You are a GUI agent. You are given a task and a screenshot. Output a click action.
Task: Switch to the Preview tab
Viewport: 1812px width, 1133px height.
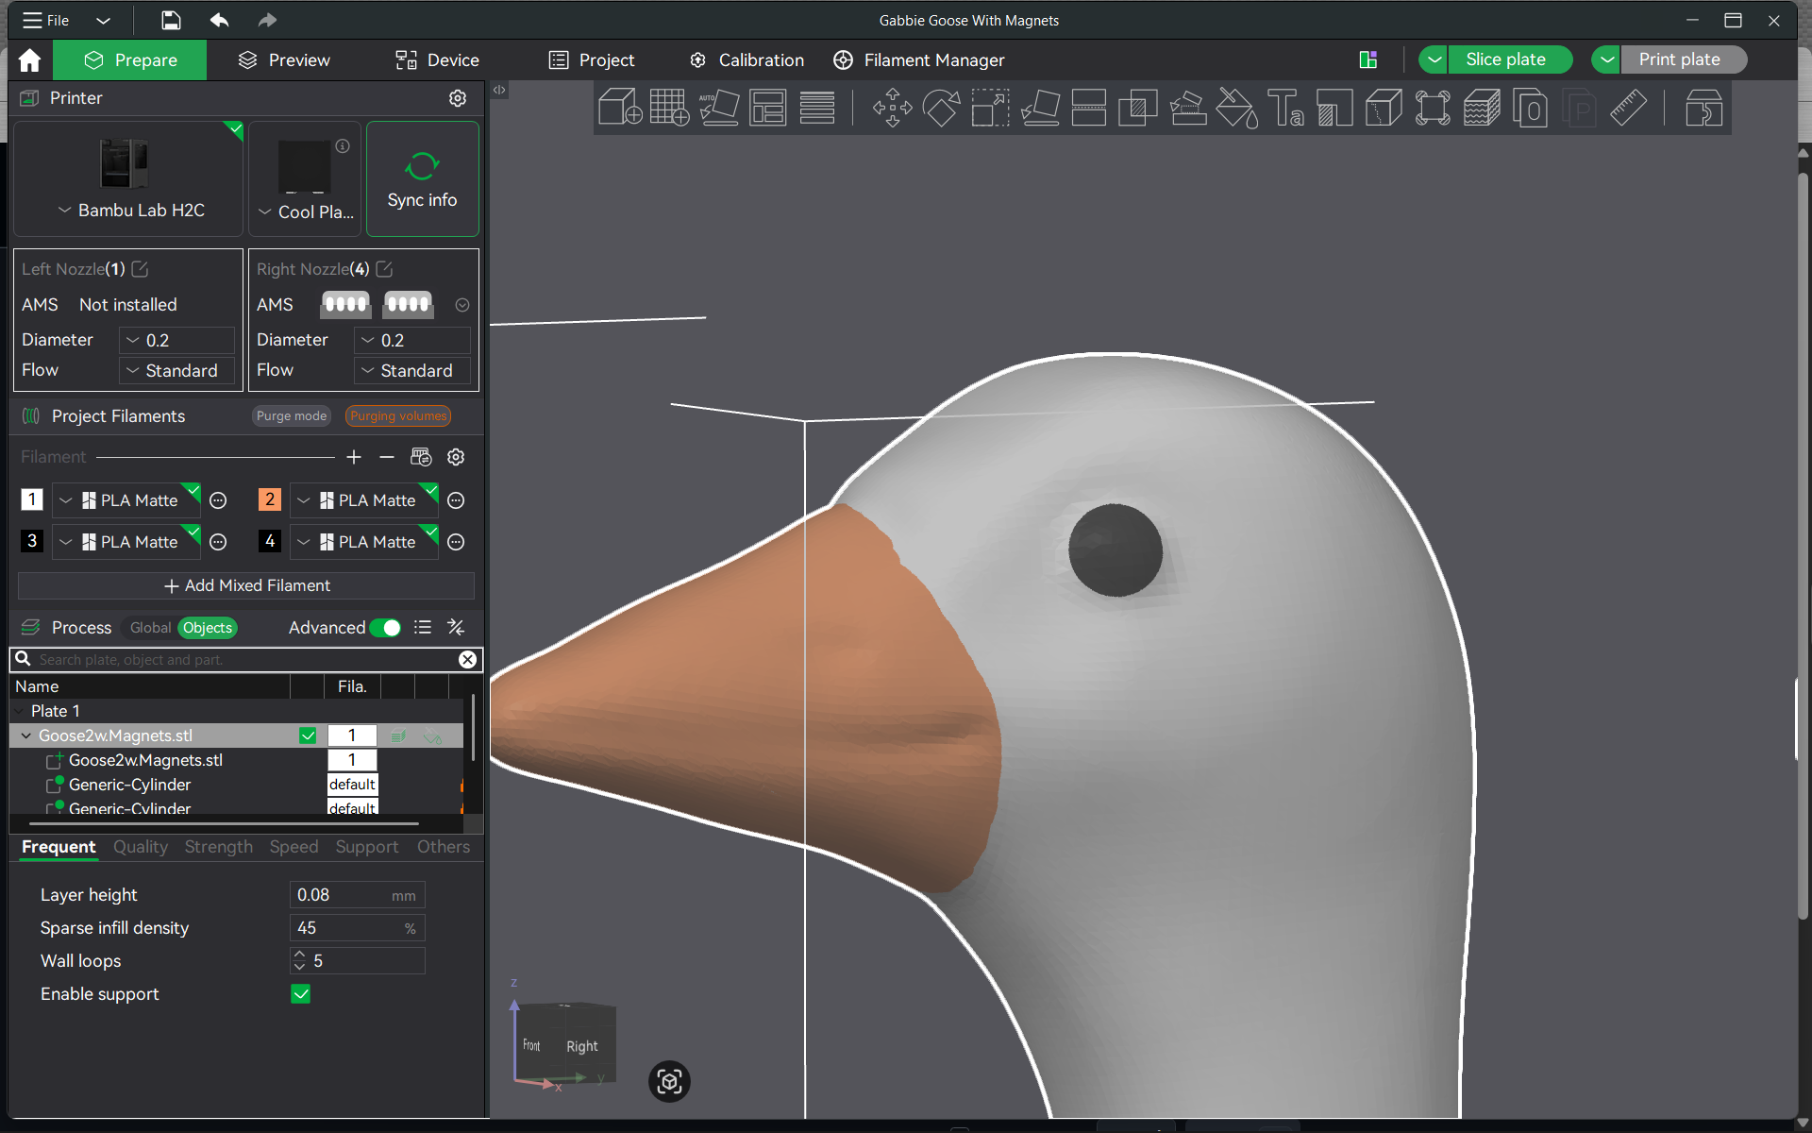tap(284, 59)
